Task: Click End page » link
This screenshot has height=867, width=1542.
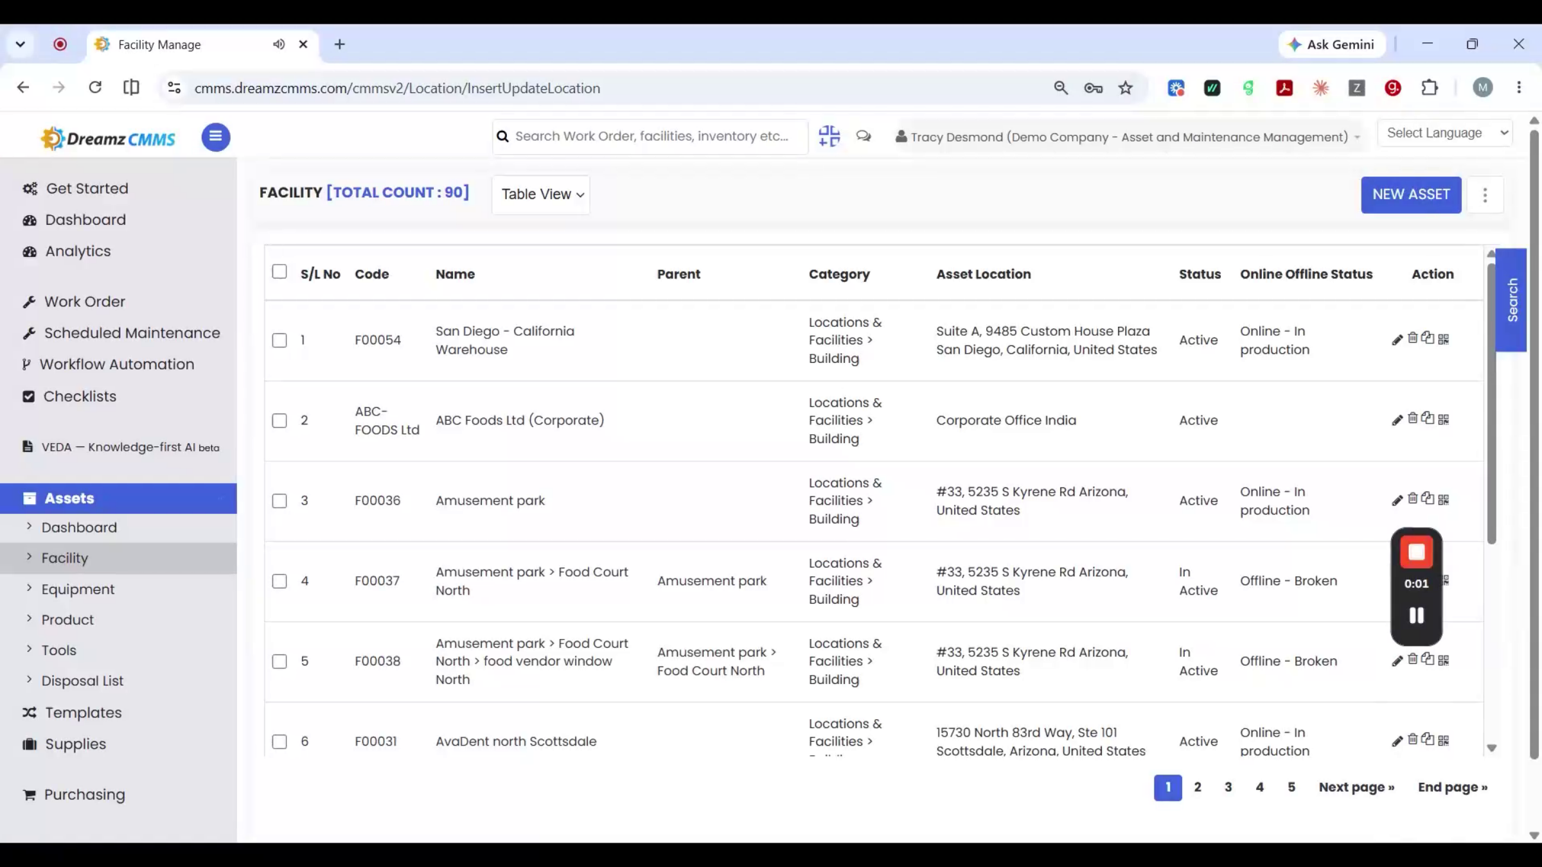Action: [x=1453, y=787]
